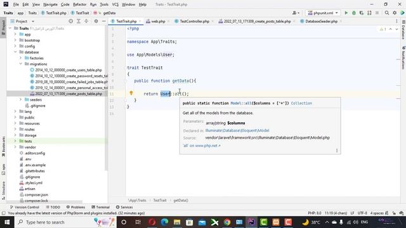Viewport: 406px width, 228px height.
Task: Open the editor tabs more menu
Action: (x=396, y=21)
